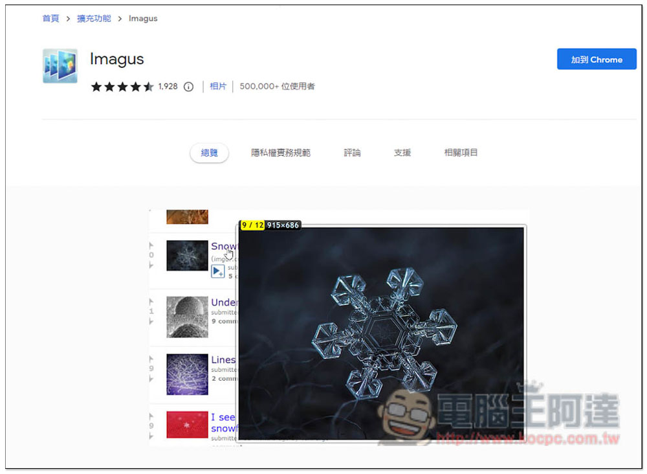Screen dimensions: 647x474
Task: Click the expando play icon under Snow
Action: tap(218, 272)
